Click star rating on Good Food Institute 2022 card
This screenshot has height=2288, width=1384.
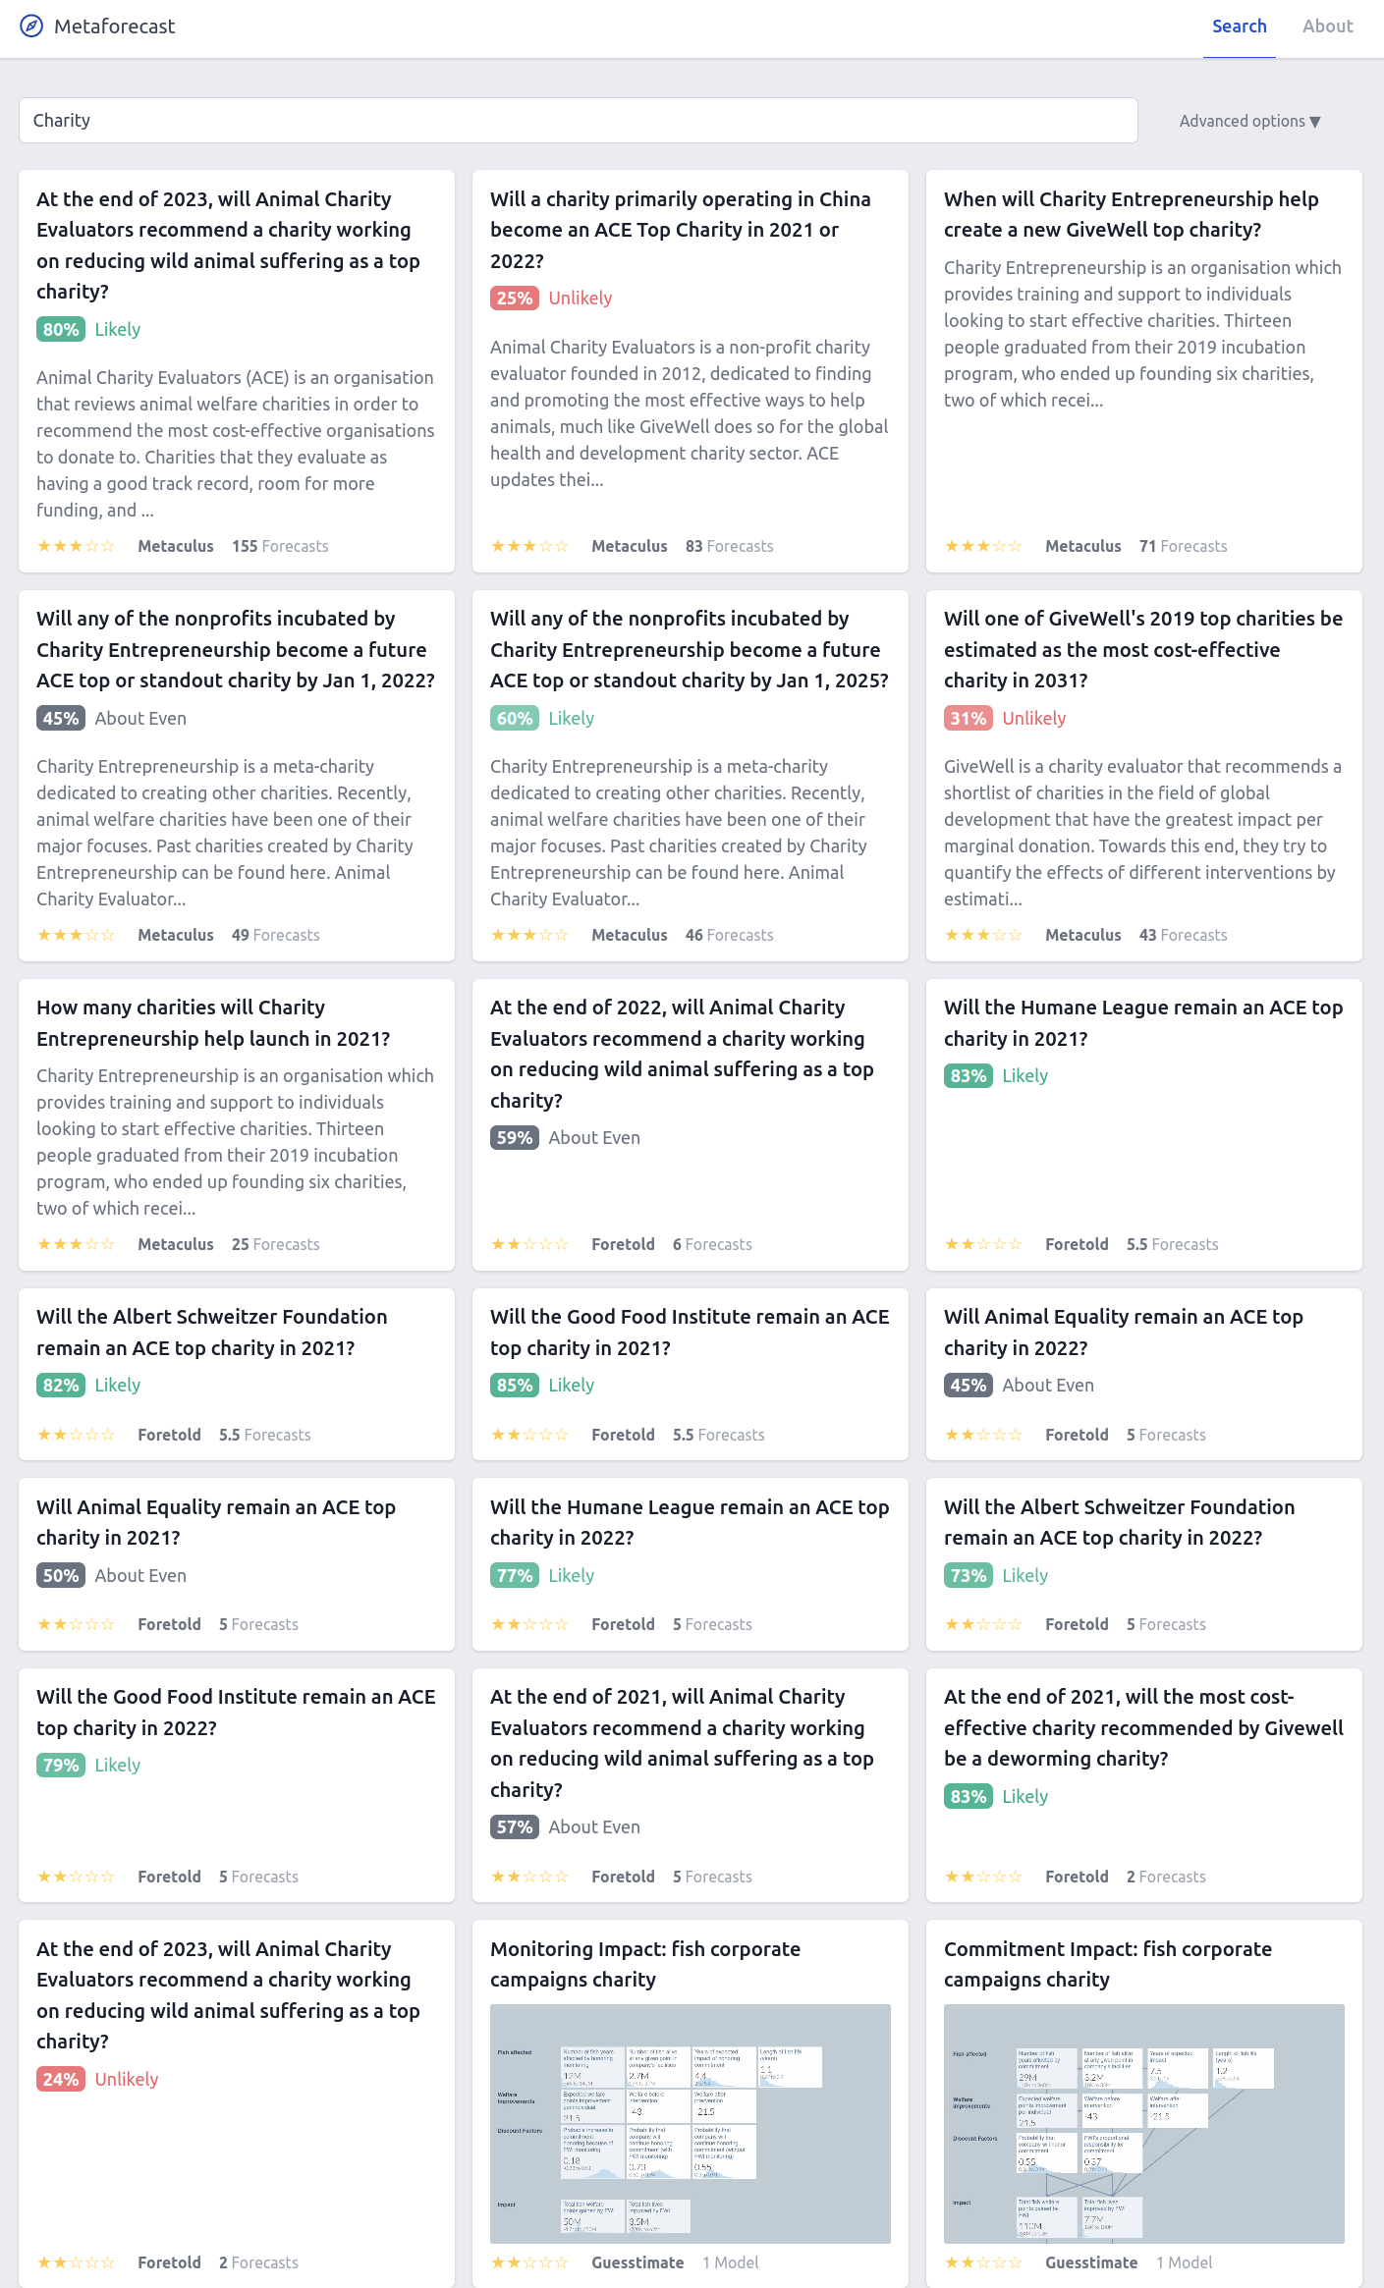click(76, 1877)
